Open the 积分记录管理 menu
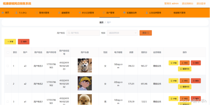Viewport: 210px width, 105px height. point(87,13)
